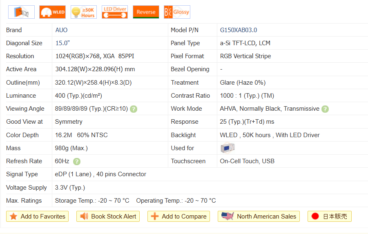Click the touchscreen feature icon
368x234 pixels.
(21, 12)
